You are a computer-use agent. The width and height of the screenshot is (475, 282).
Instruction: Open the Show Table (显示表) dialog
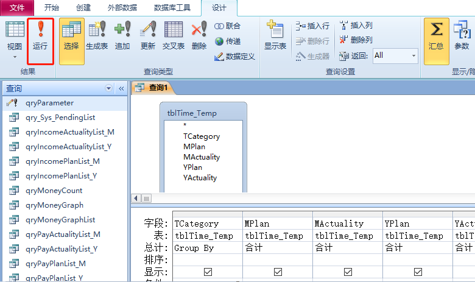pyautogui.click(x=275, y=35)
